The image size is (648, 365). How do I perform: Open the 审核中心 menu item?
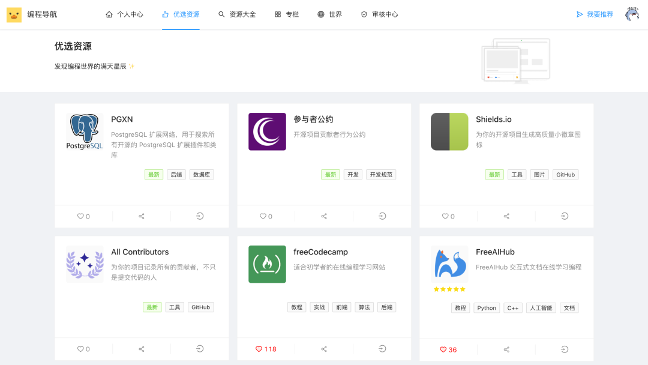pos(379,14)
